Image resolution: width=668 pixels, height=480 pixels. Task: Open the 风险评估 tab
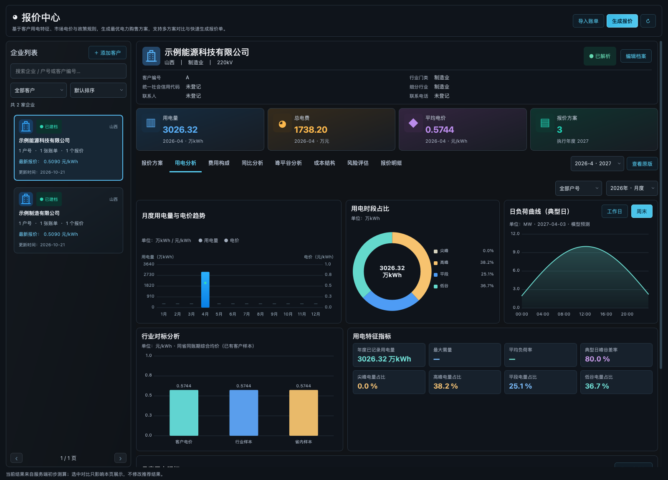(358, 163)
